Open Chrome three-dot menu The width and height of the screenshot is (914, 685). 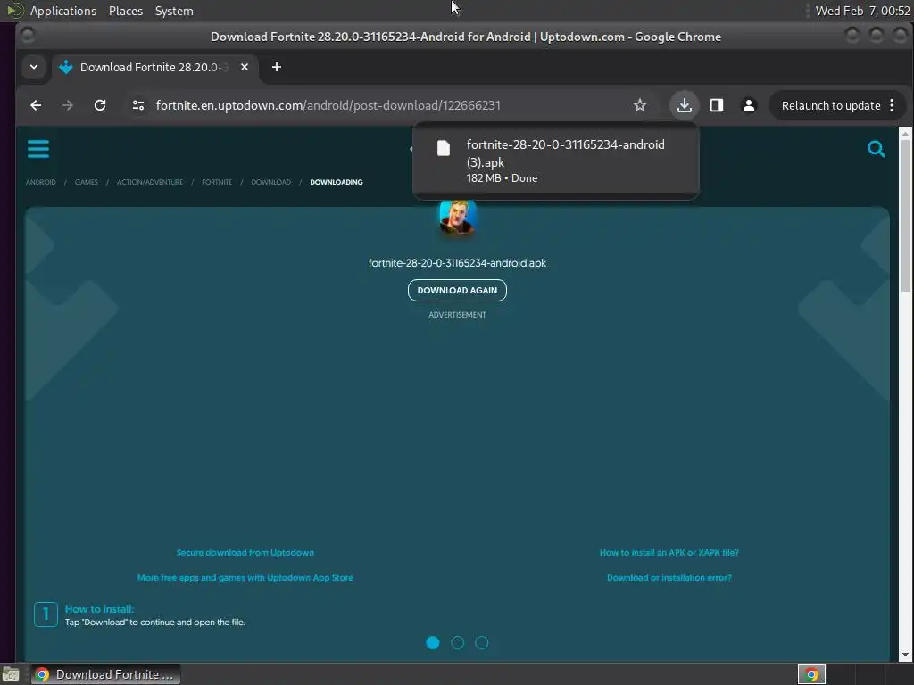892,105
